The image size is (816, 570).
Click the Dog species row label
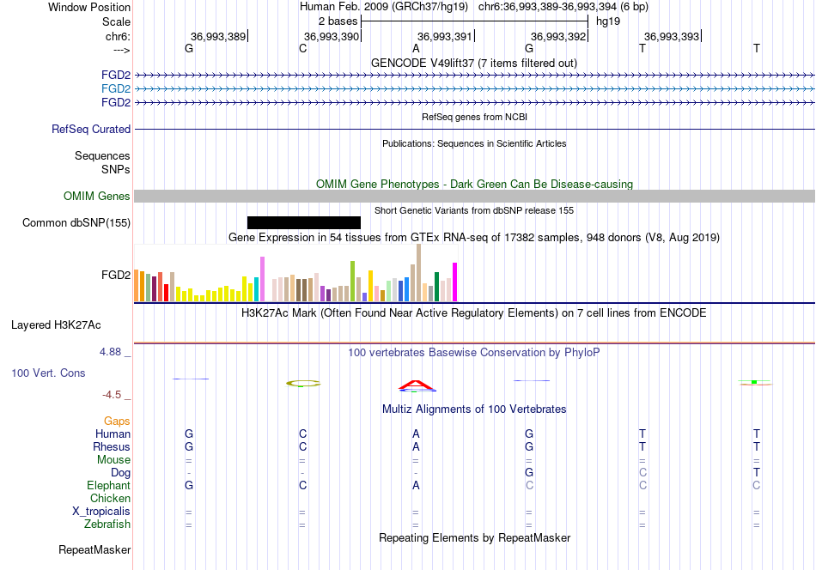121,473
